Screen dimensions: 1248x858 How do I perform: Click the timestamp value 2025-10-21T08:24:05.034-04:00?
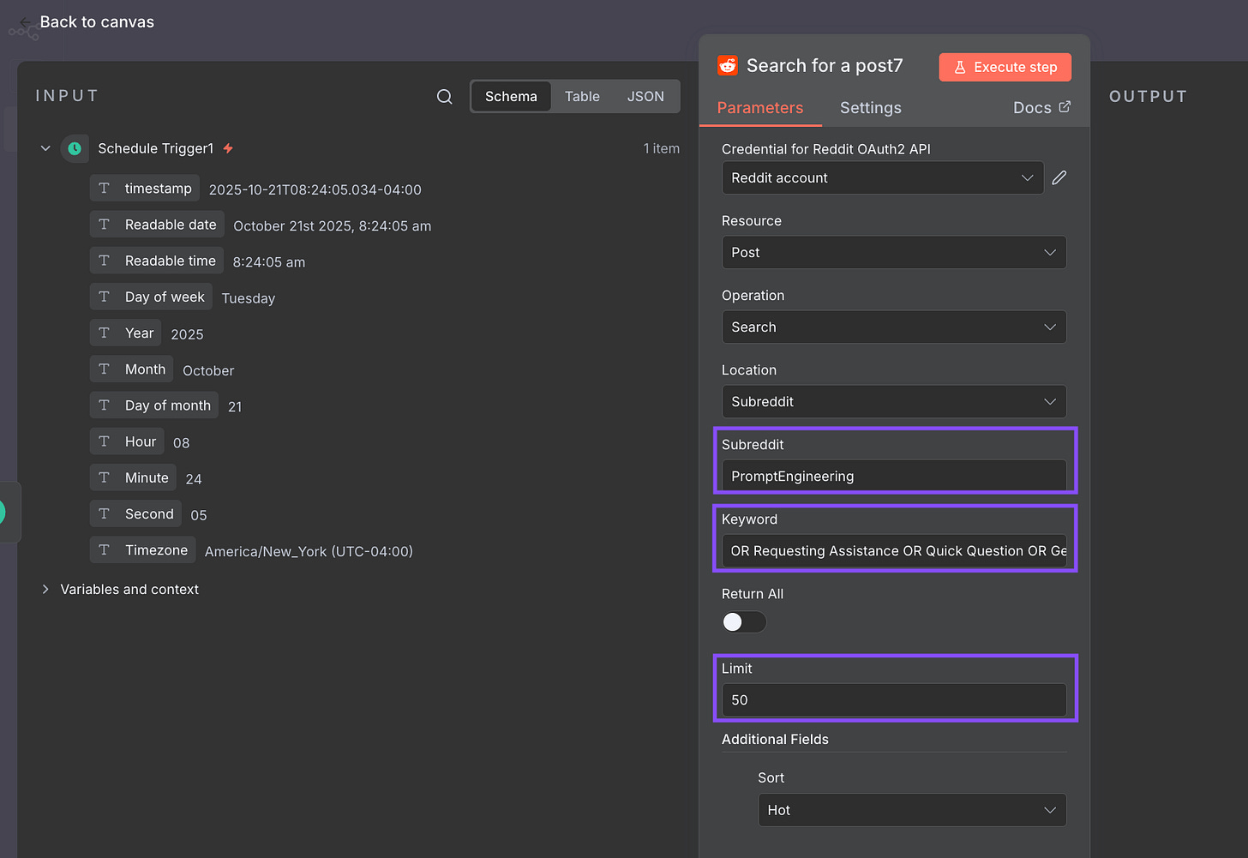click(x=315, y=189)
